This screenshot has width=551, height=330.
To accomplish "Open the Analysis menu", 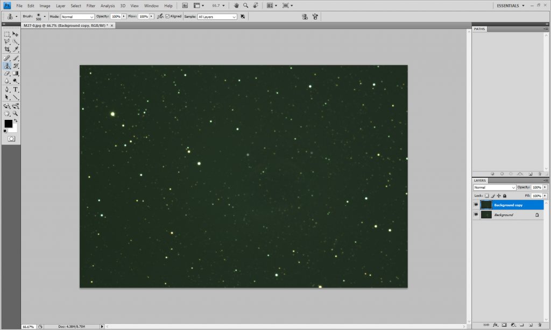I will [x=108, y=5].
